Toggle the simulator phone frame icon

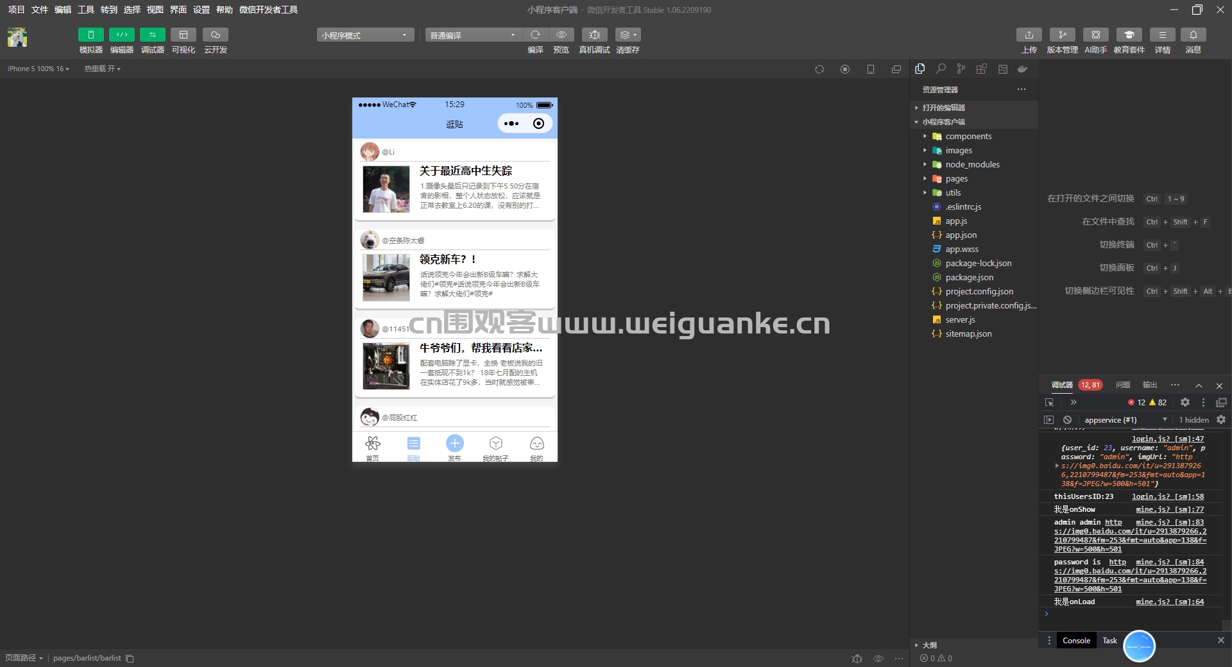click(x=871, y=69)
